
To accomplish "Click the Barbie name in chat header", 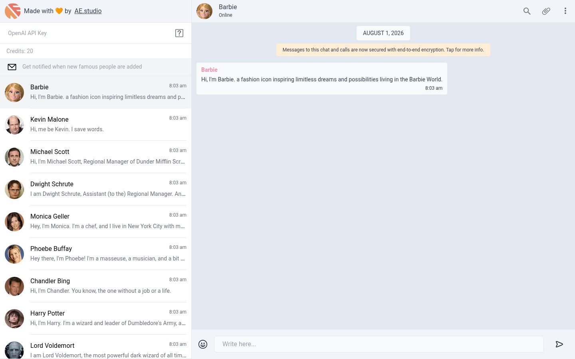I will tap(228, 7).
